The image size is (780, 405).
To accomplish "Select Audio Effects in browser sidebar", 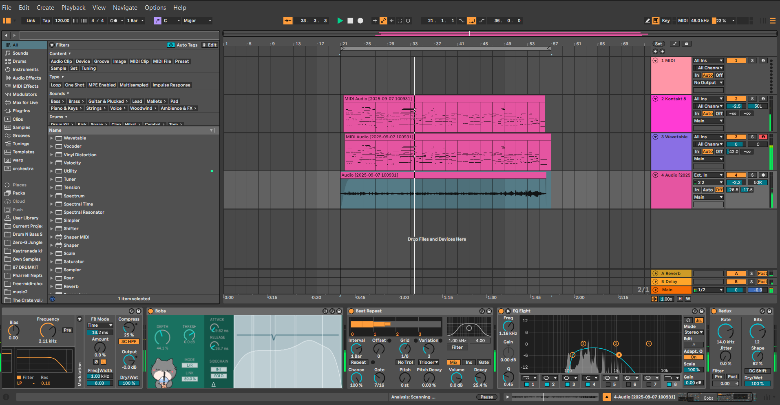I will 27,78.
